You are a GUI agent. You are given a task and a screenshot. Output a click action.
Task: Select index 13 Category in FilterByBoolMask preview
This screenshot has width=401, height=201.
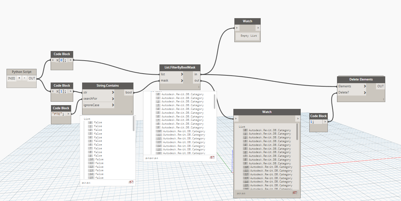click(181, 142)
